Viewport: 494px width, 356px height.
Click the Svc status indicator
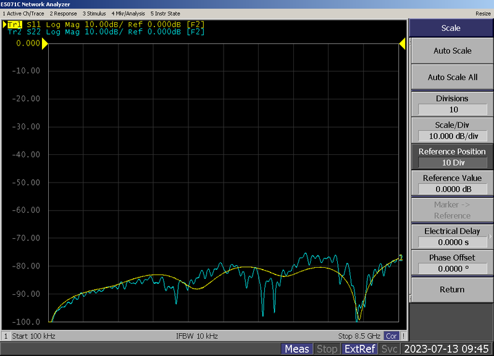point(389,349)
